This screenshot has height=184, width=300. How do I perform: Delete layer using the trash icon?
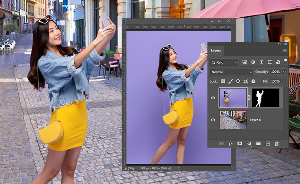[277, 144]
